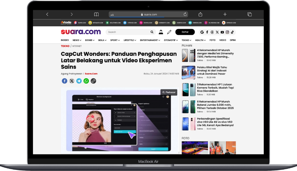Screen dimensions: 297x171
Task: Click the TEKNO breadcrumb link
Action: click(65, 46)
